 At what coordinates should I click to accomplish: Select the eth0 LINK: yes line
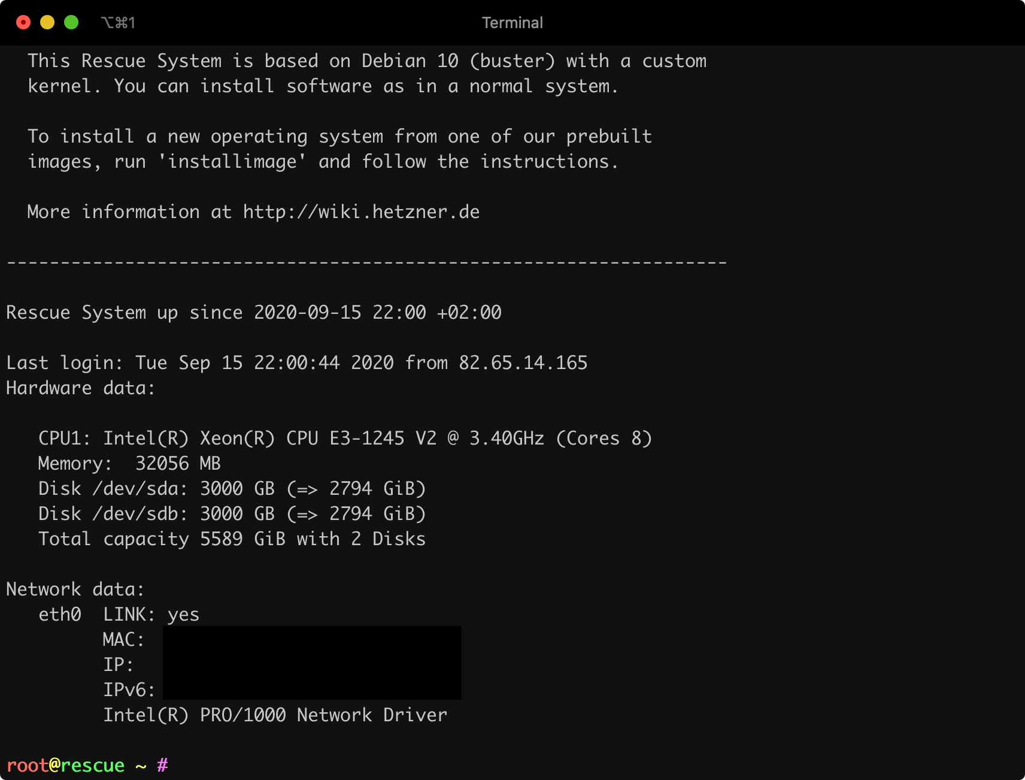point(119,615)
